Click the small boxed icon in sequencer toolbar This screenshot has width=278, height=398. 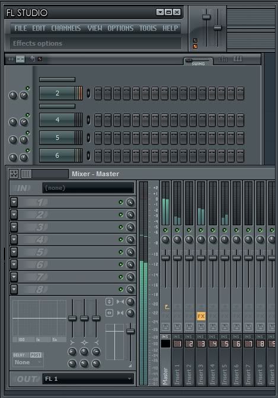tap(40, 59)
